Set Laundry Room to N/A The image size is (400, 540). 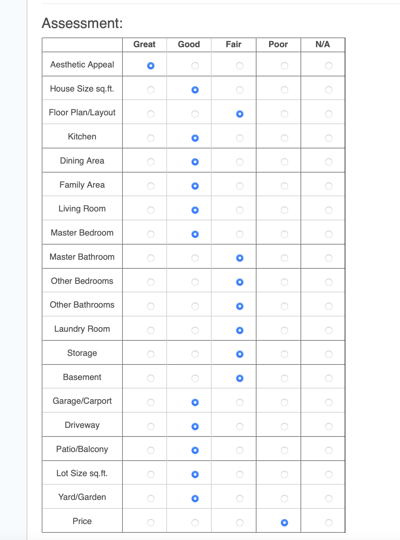[329, 330]
